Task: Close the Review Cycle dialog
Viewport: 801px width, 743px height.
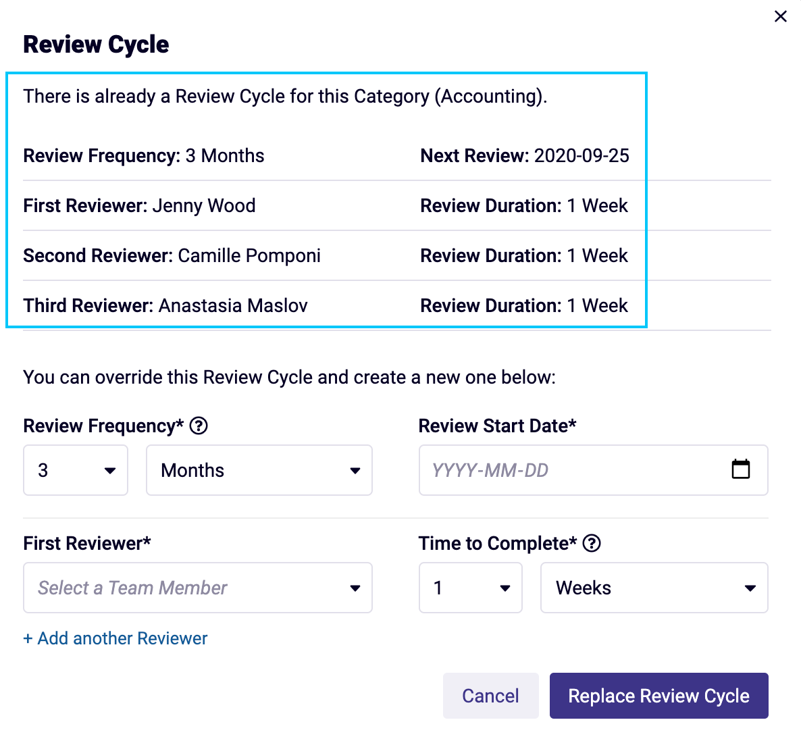Action: click(780, 16)
